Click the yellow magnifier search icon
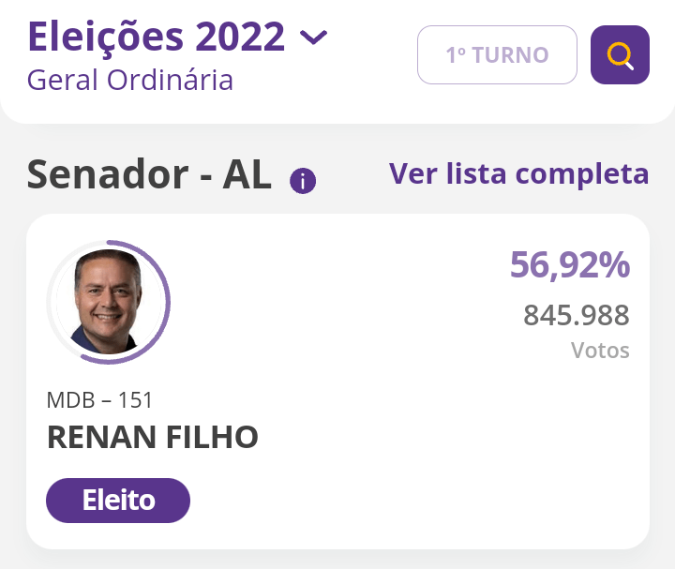The image size is (675, 569). (x=620, y=55)
